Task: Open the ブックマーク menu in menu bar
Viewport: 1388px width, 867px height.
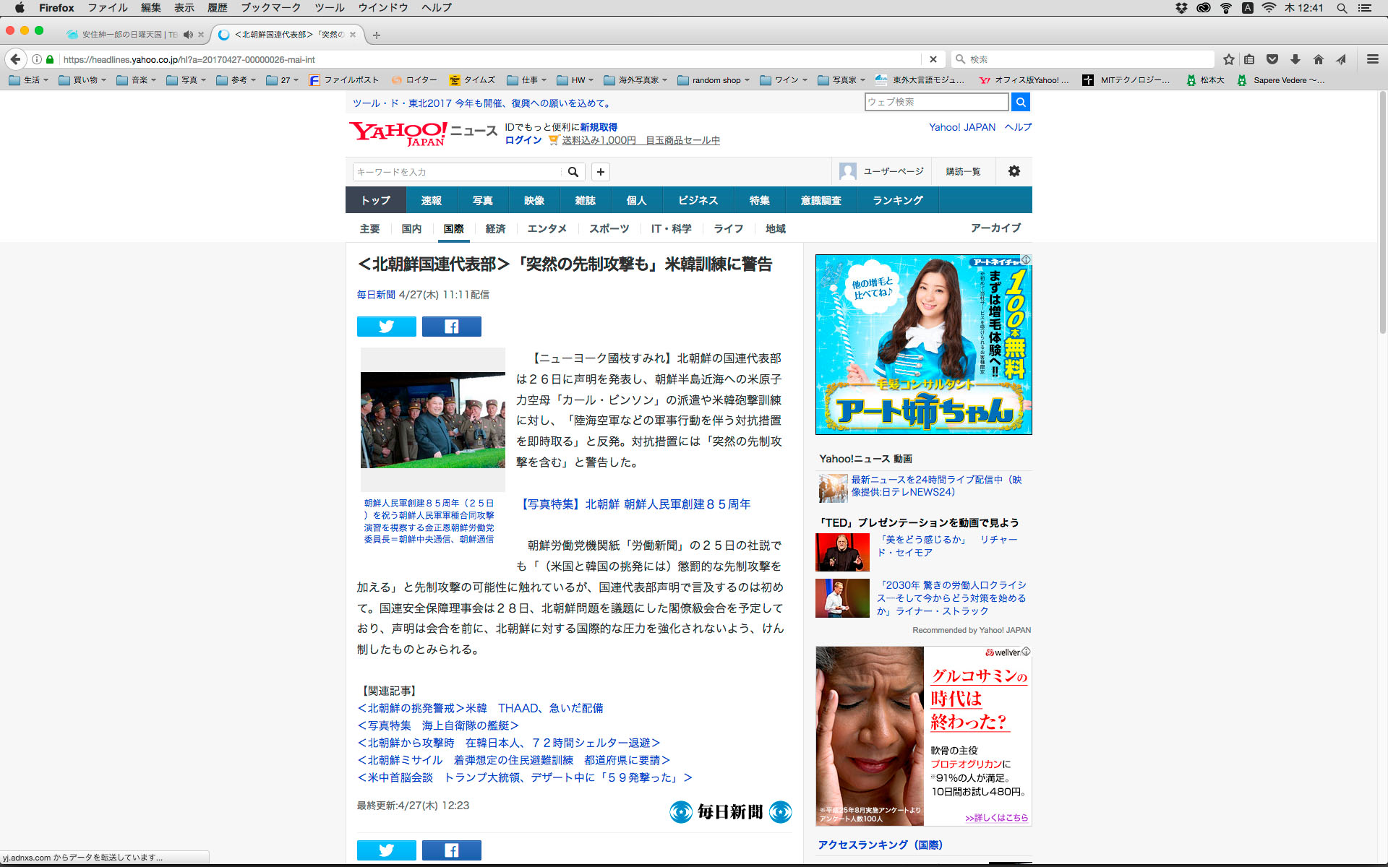Action: coord(270,8)
